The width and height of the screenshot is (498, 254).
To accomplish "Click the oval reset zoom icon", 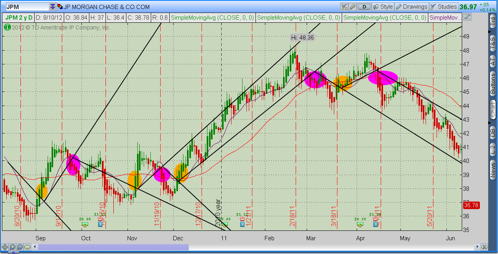I will tap(27, 247).
